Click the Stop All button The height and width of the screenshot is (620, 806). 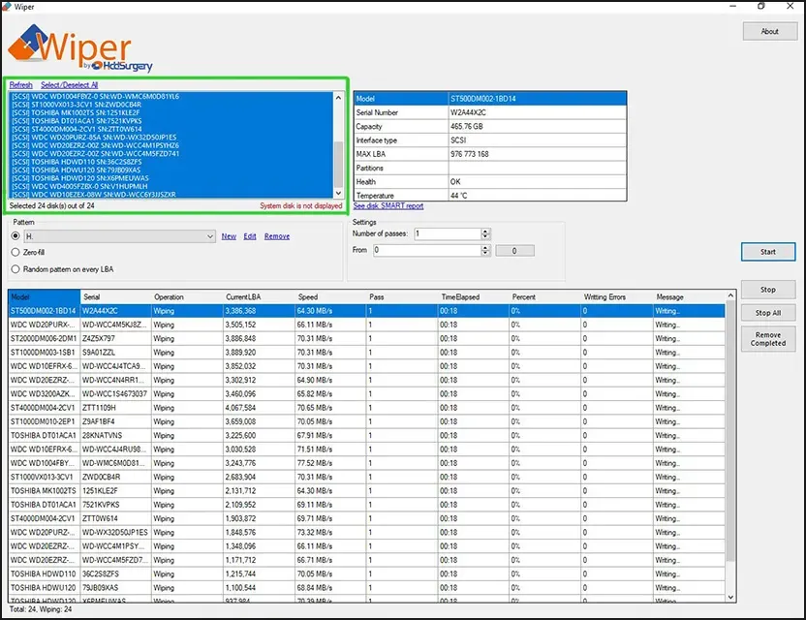768,313
